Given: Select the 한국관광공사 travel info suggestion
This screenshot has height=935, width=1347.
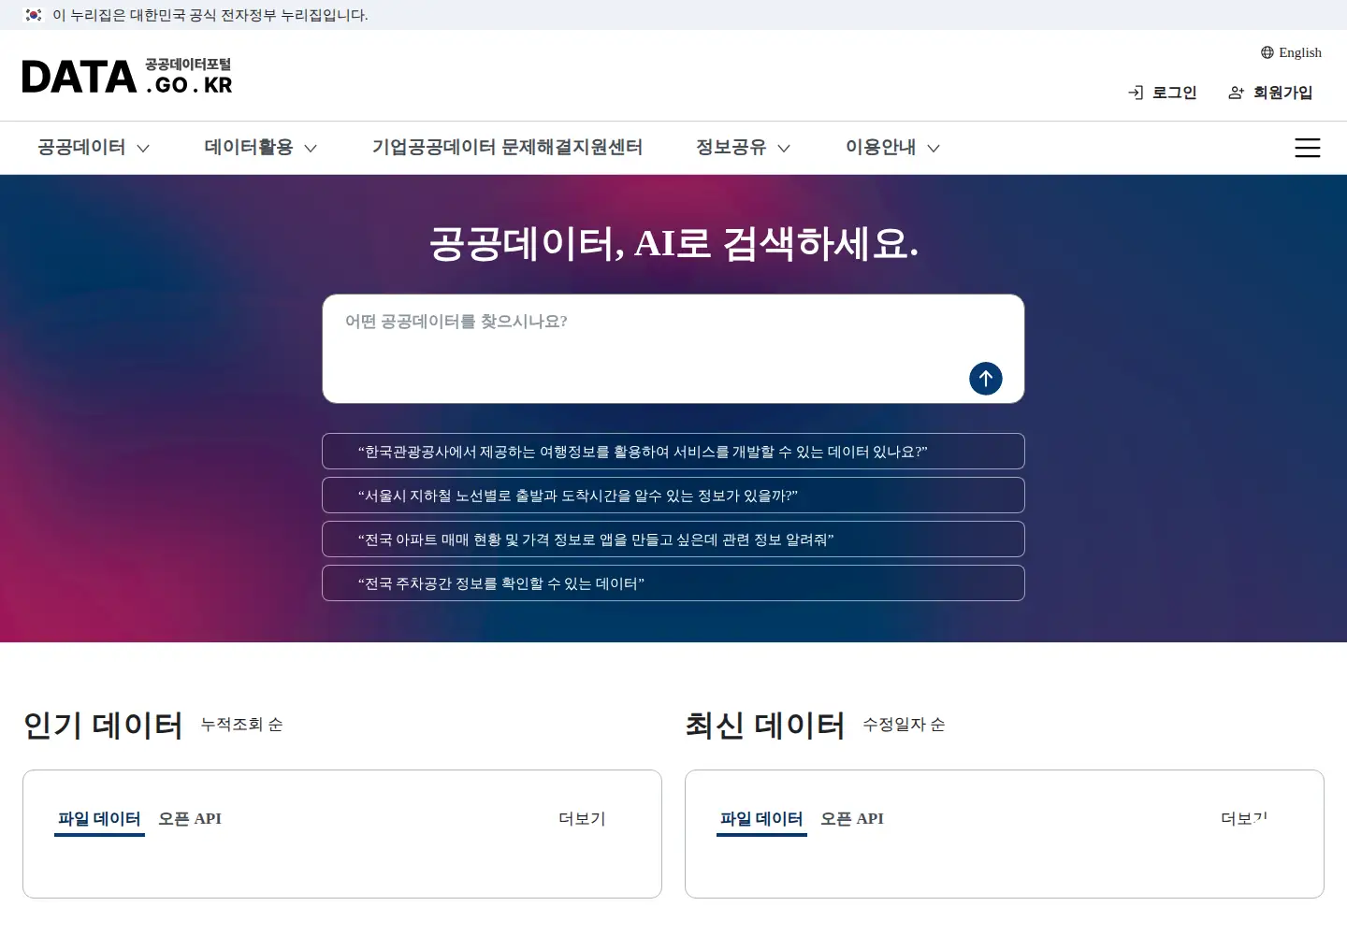Looking at the screenshot, I should 673,452.
